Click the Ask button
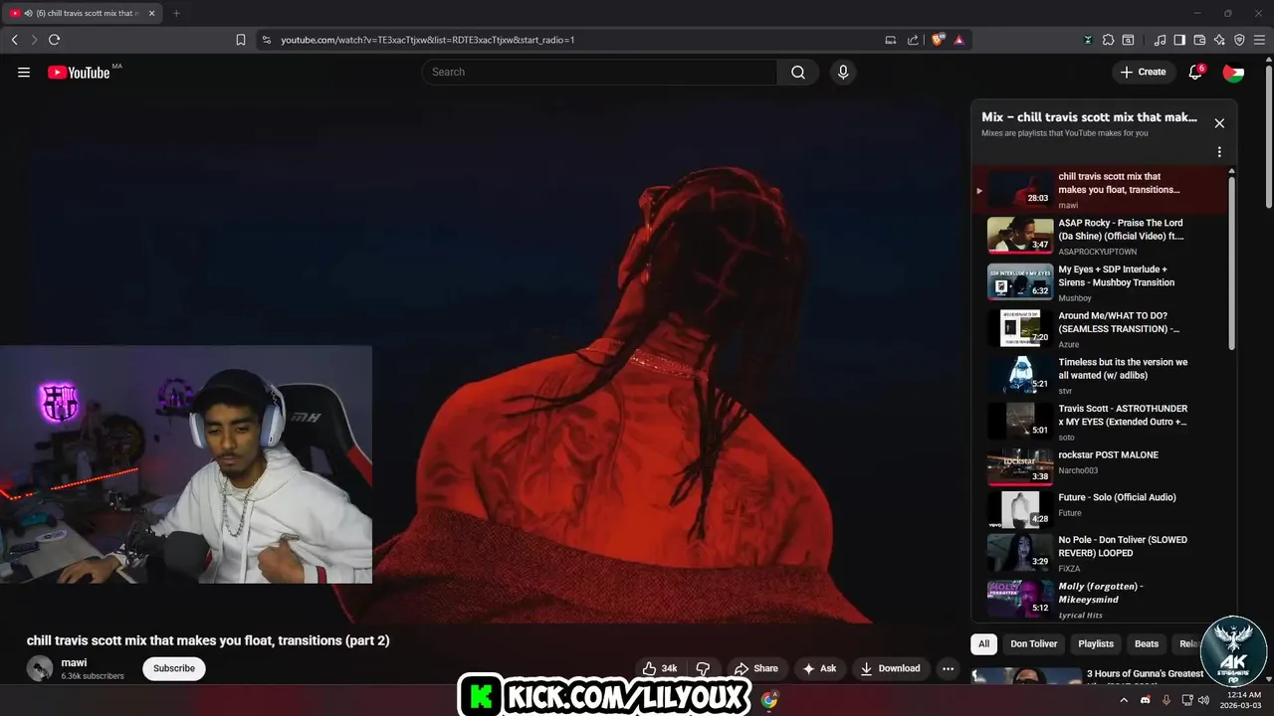Screen dimensions: 1274x716 (x=819, y=668)
